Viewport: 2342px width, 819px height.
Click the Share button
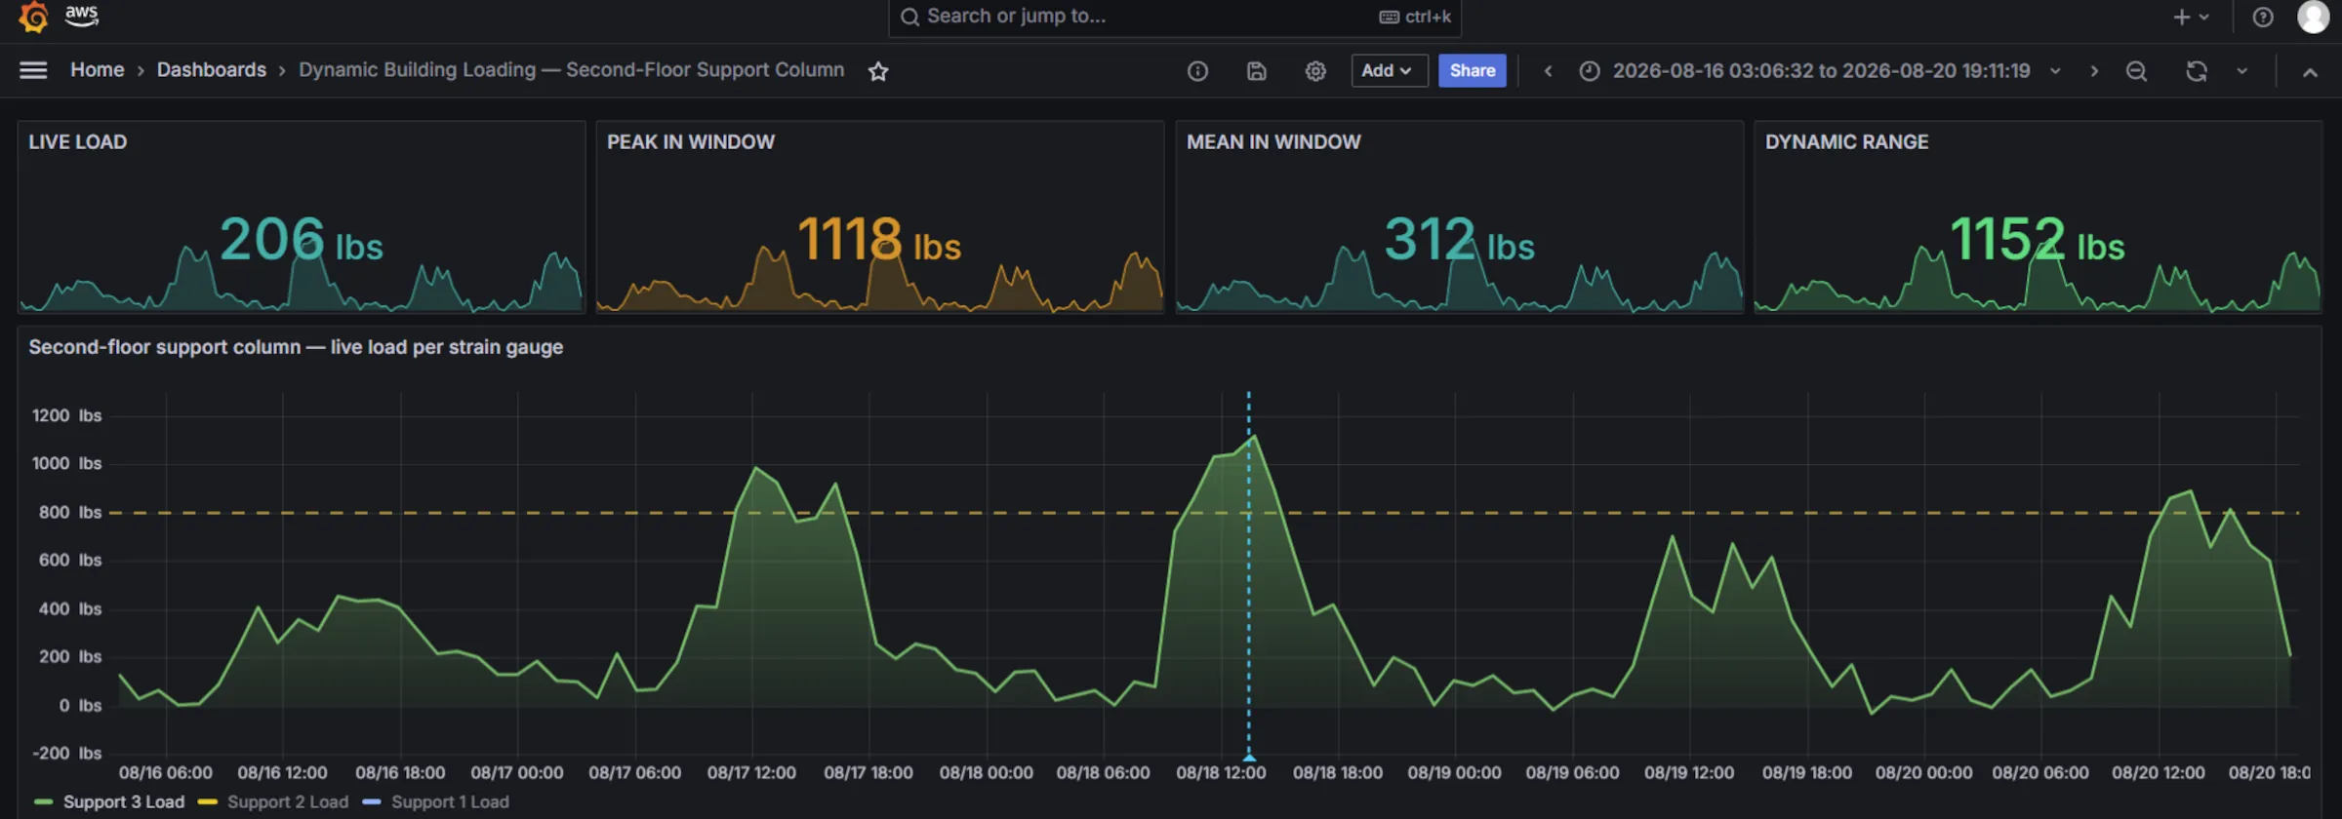[x=1472, y=70]
